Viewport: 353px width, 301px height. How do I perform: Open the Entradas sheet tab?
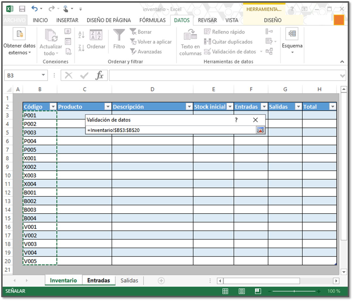99,280
